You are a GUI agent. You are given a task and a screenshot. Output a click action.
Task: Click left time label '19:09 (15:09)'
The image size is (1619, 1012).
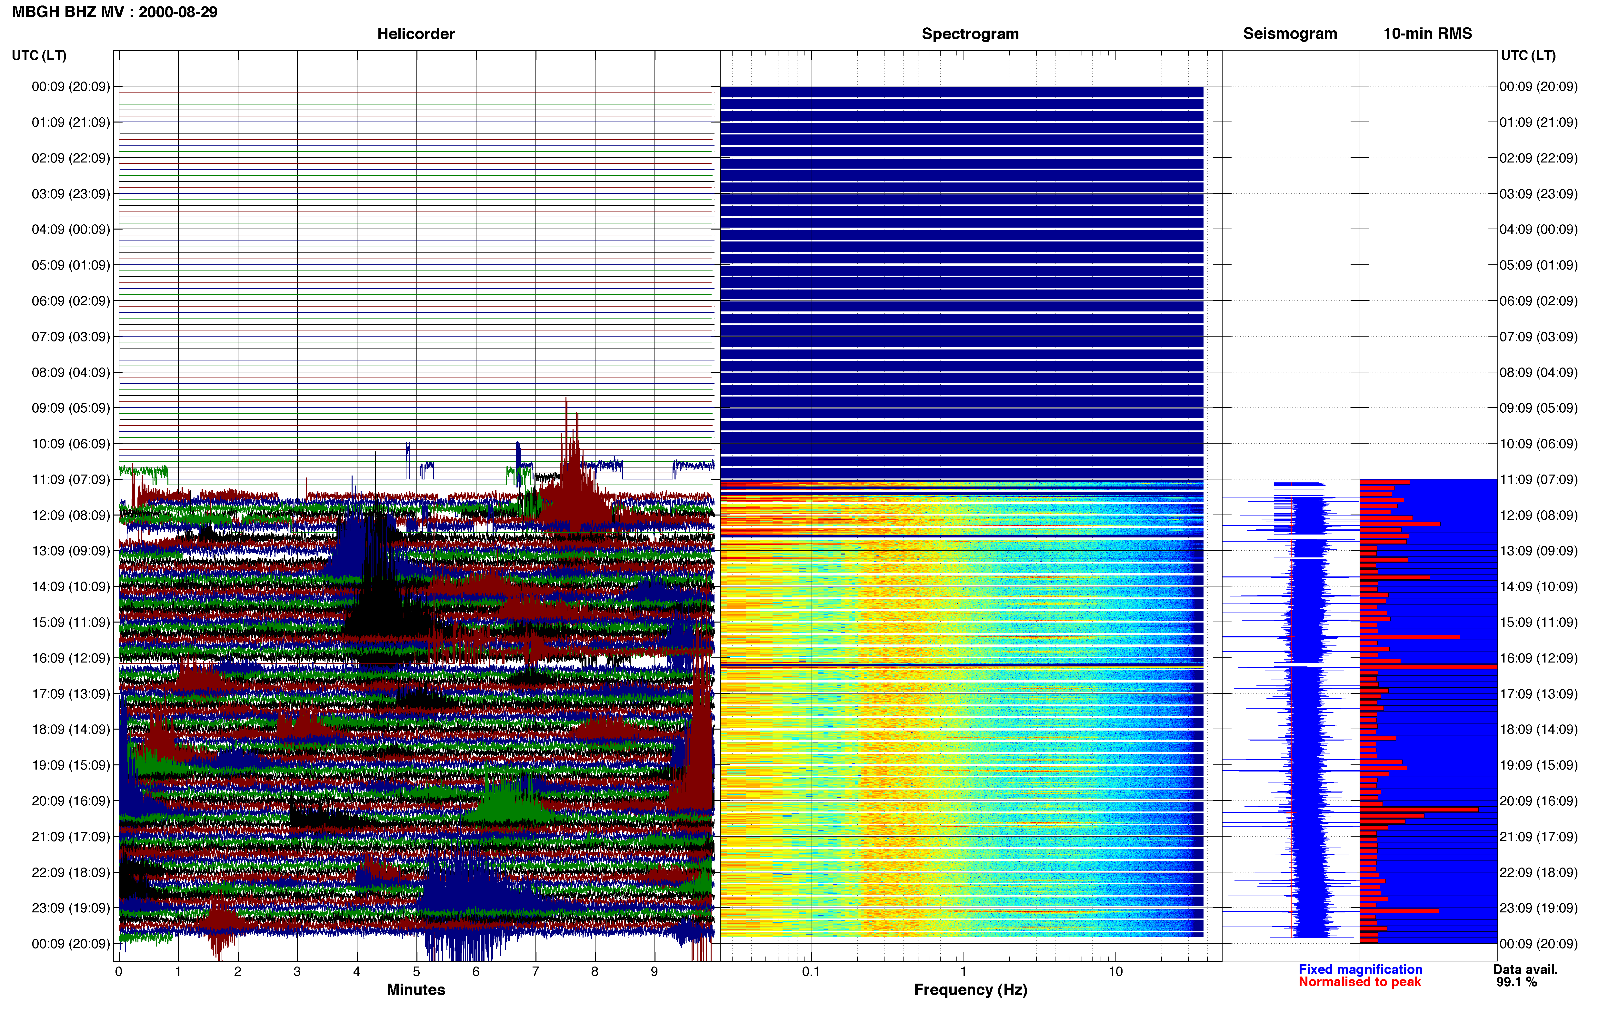pyautogui.click(x=71, y=765)
